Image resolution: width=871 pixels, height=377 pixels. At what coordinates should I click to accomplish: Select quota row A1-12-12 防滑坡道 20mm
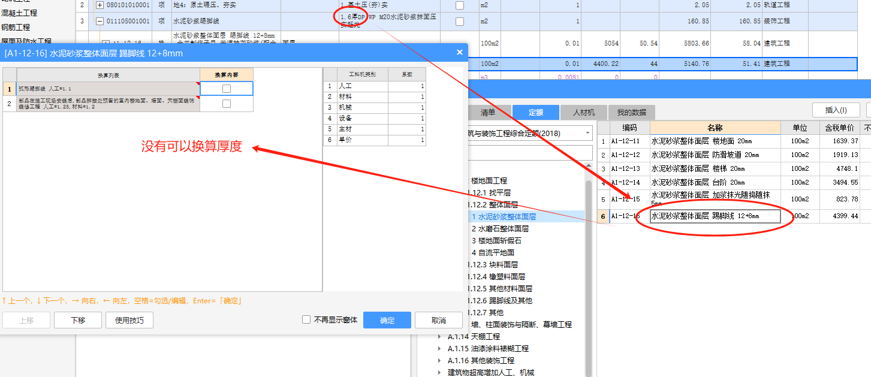click(734, 155)
